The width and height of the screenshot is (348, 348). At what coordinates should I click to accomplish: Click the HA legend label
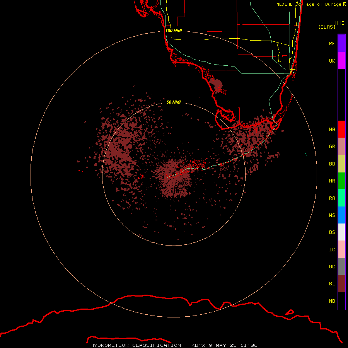pos(332,130)
